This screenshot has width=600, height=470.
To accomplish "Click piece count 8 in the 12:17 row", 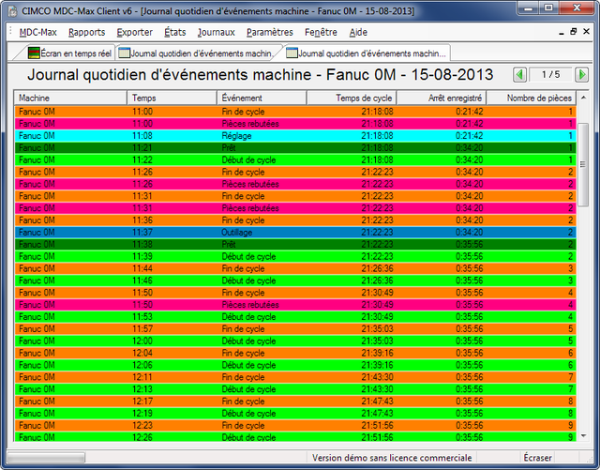I will (570, 402).
